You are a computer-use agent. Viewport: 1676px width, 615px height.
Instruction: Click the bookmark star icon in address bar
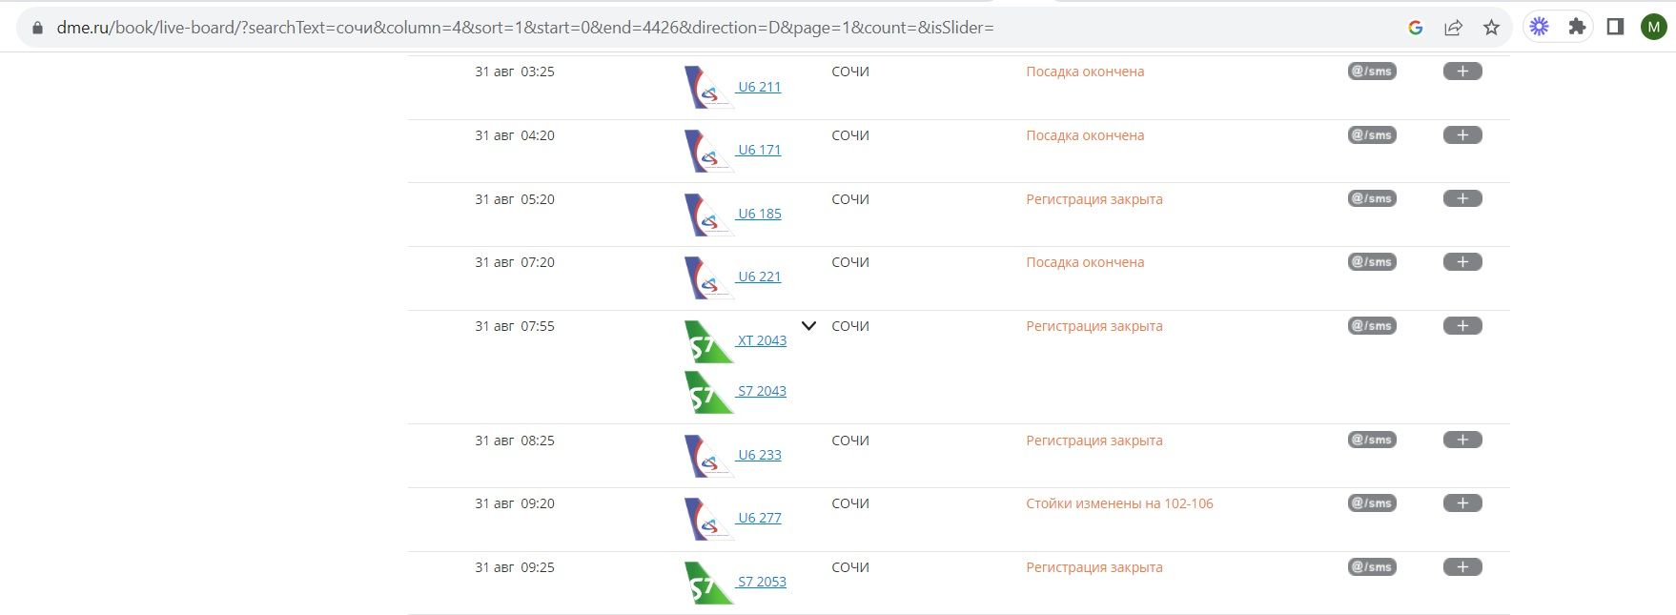pos(1491,28)
